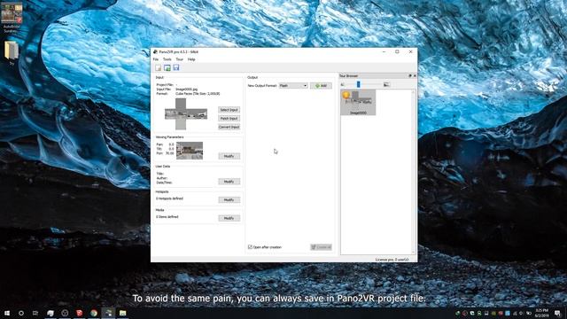Image resolution: width=567 pixels, height=319 pixels.
Task: Open the Tools menu
Action: [167, 59]
